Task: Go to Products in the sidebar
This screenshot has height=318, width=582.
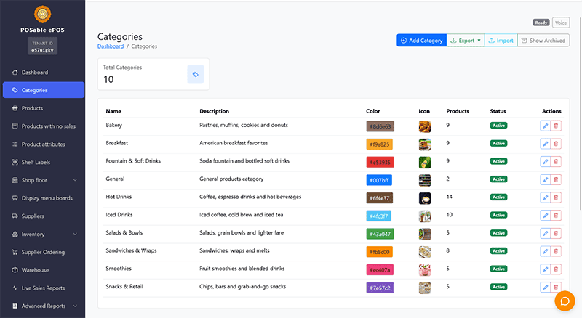Action: click(44, 108)
